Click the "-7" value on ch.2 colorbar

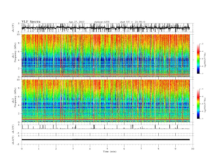click(x=202, y=119)
